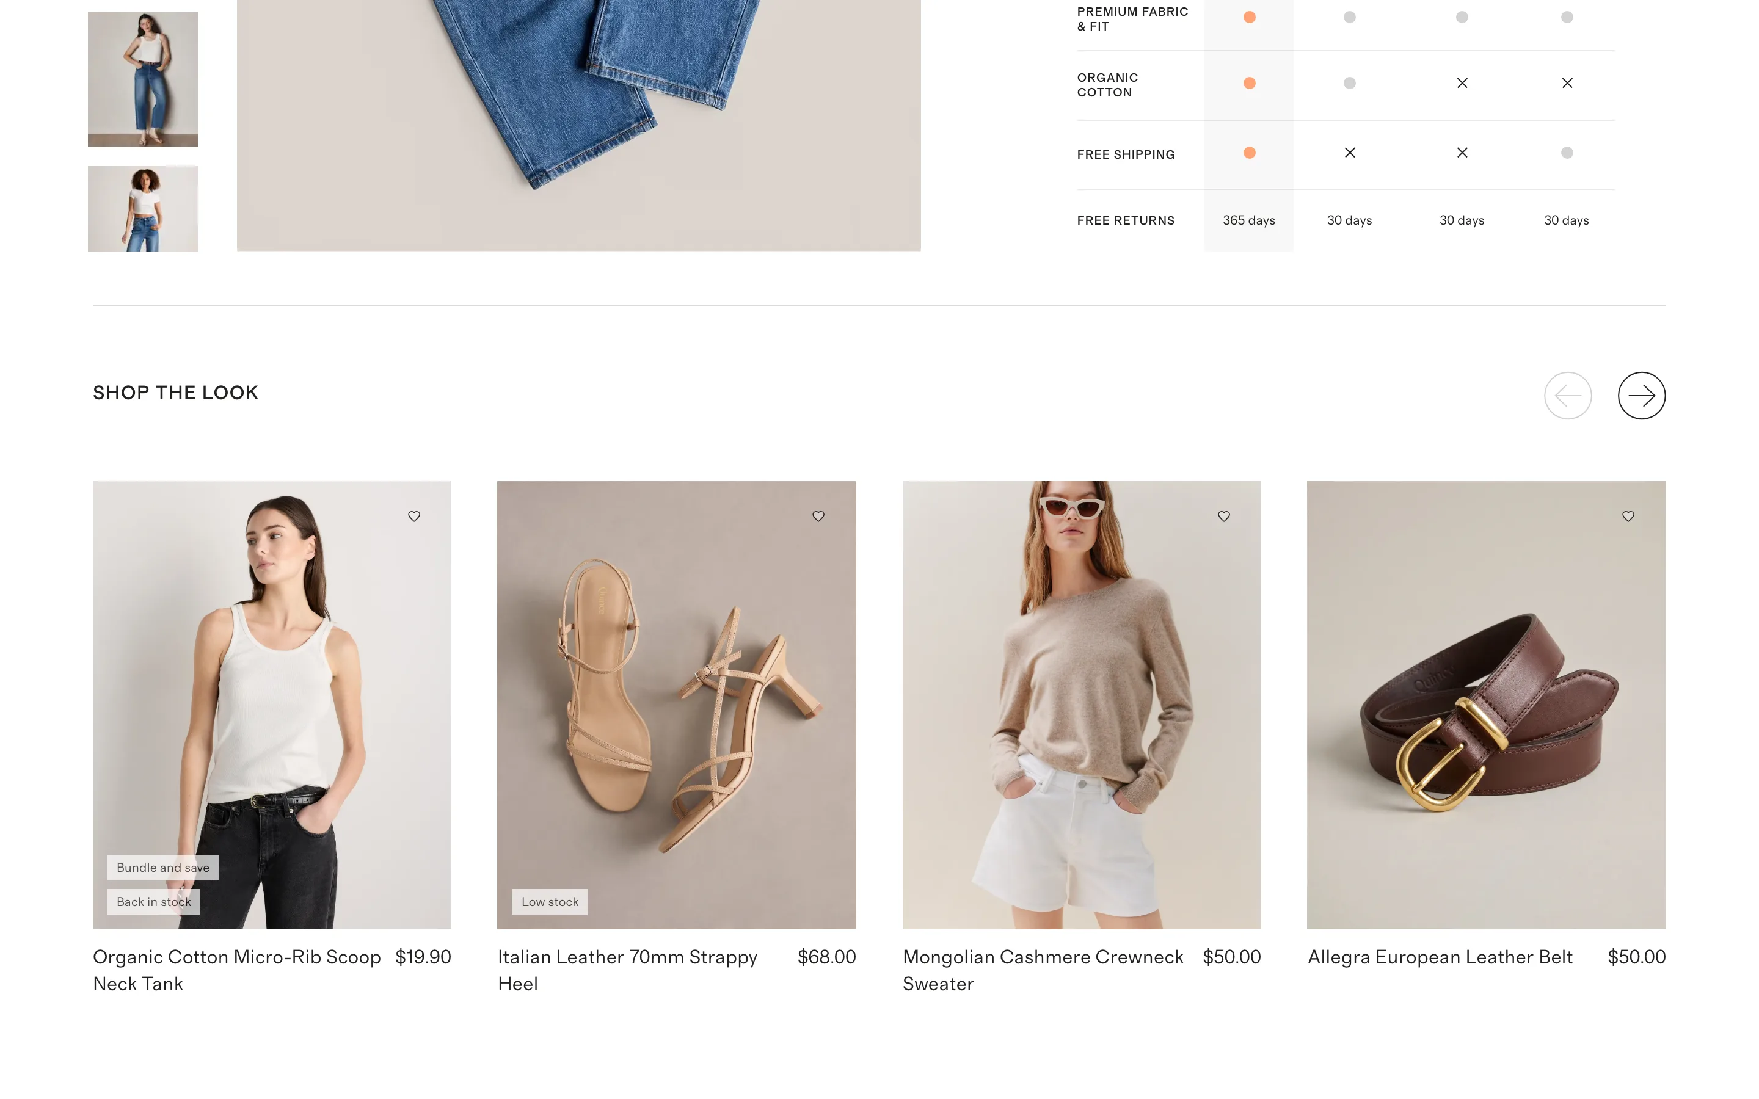Click the orange dot in Premium Fabric & Fit row
1759x1099 pixels.
pos(1250,16)
